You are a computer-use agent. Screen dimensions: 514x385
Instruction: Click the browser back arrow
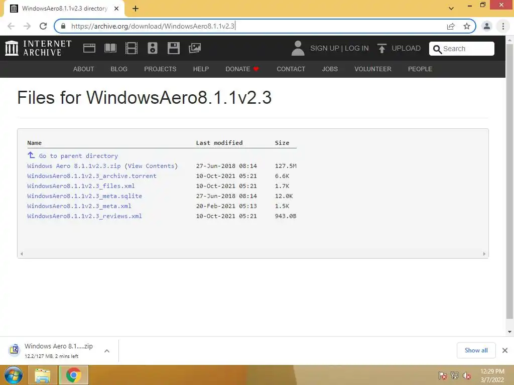click(11, 26)
